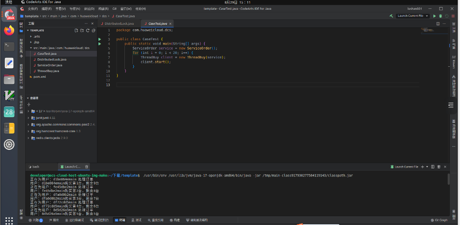
Task: Open ThreadBuy.java in the file tree
Action: pyautogui.click(x=48, y=71)
